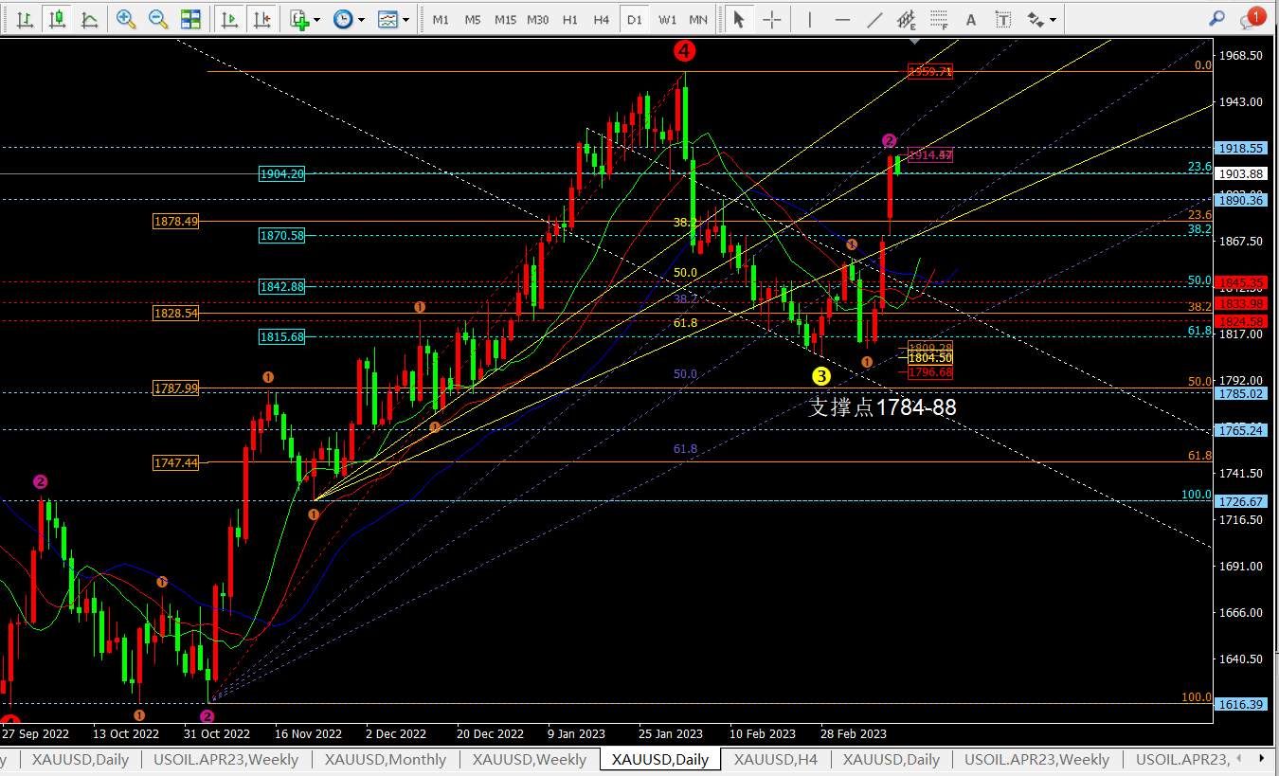Image resolution: width=1279 pixels, height=776 pixels.
Task: Click the 1918.55 price axis label
Action: pyautogui.click(x=1241, y=149)
